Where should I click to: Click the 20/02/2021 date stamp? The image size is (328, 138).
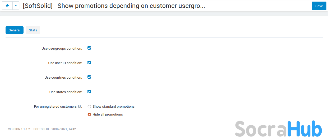tap(64, 129)
